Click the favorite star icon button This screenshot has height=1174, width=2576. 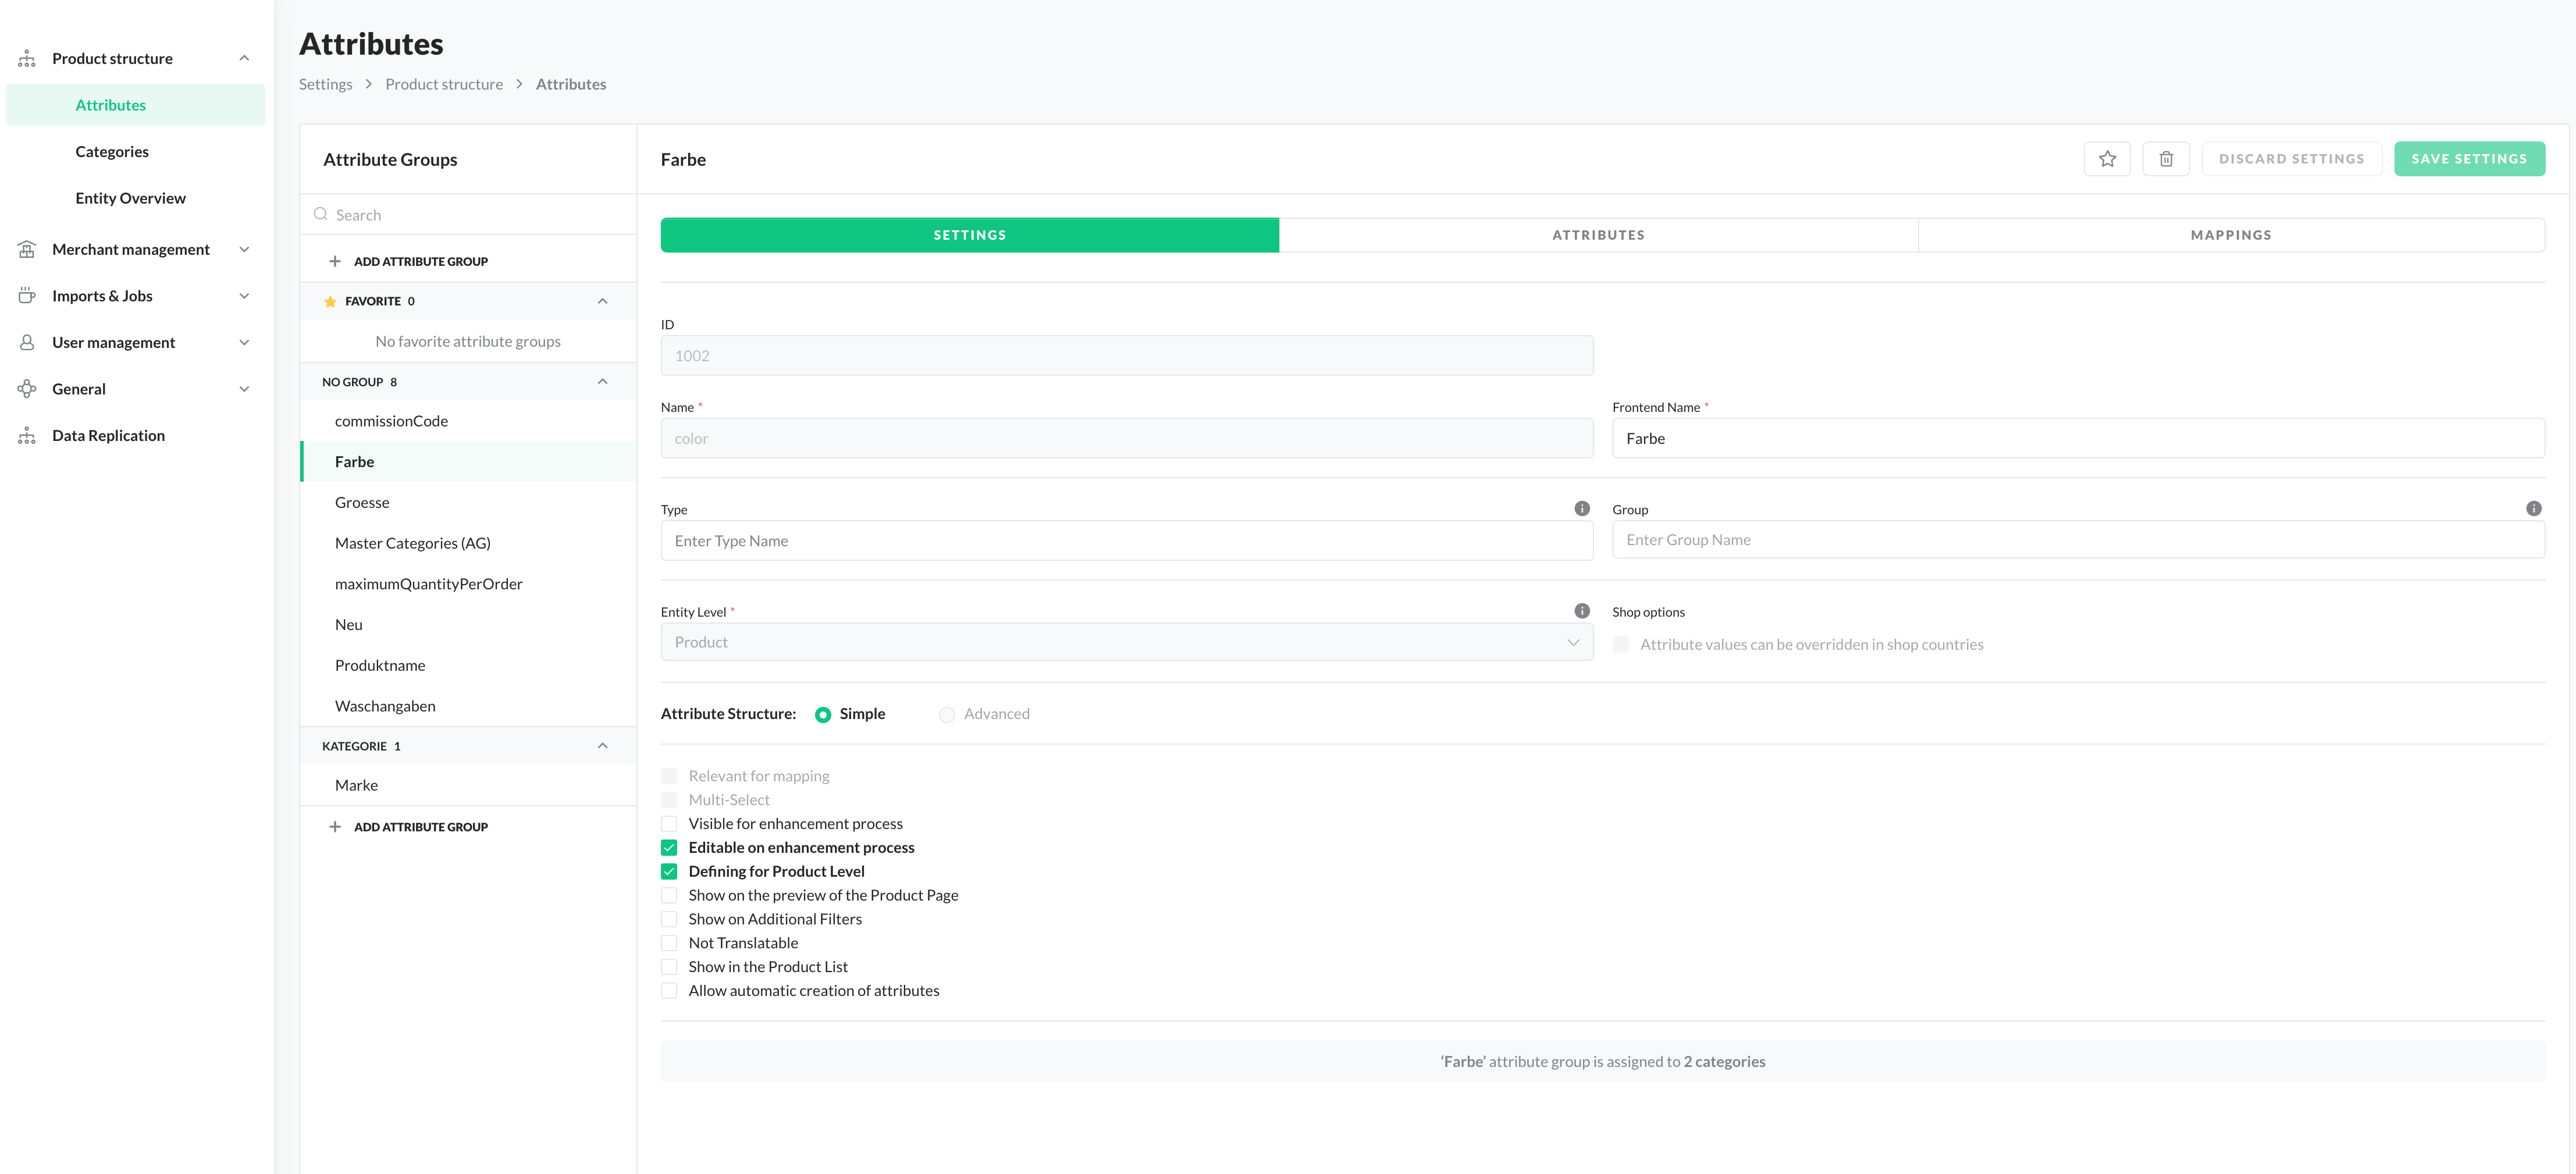pyautogui.click(x=2107, y=159)
